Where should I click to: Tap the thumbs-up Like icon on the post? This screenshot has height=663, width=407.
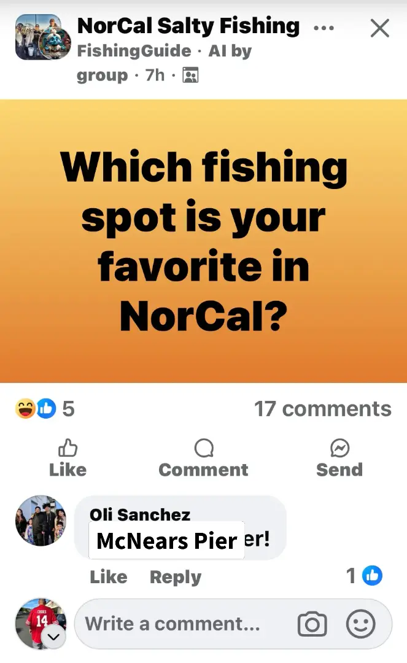click(68, 448)
